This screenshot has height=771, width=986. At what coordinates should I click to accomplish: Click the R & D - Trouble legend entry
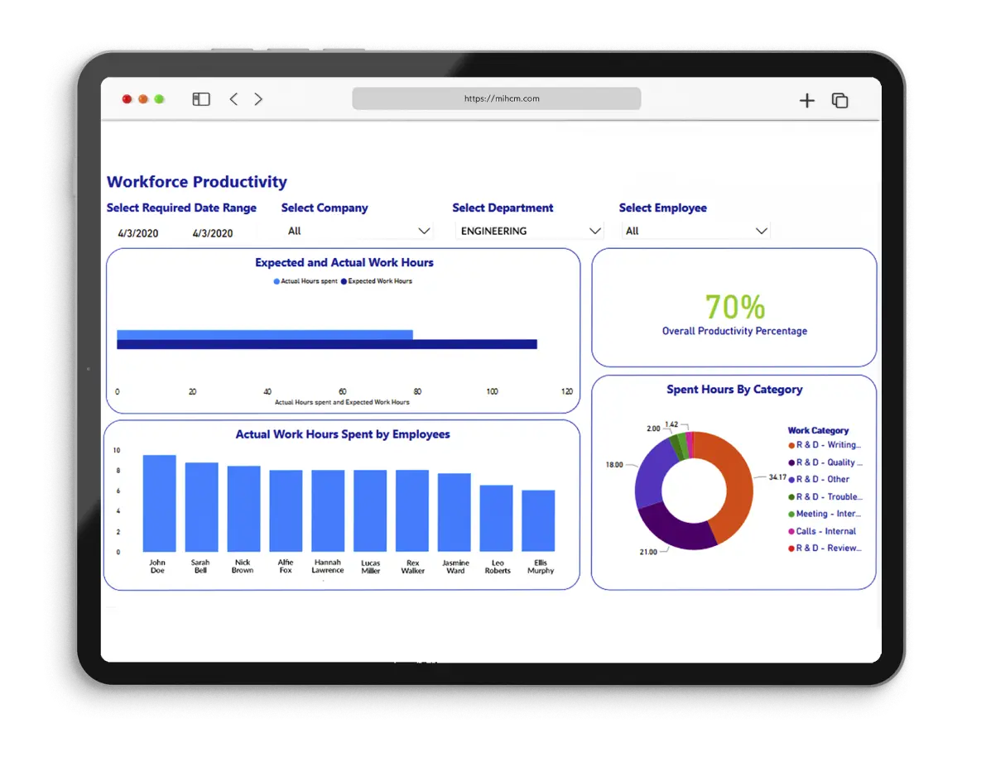pos(825,497)
